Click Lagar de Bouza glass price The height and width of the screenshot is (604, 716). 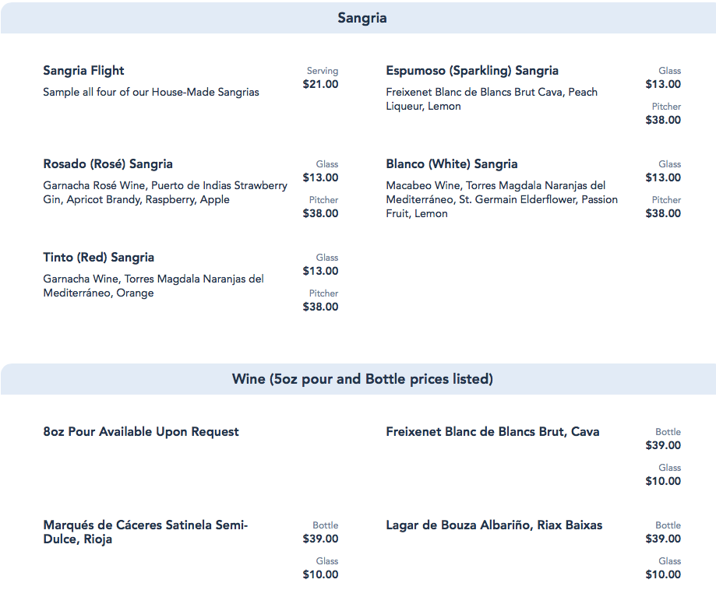pos(663,574)
